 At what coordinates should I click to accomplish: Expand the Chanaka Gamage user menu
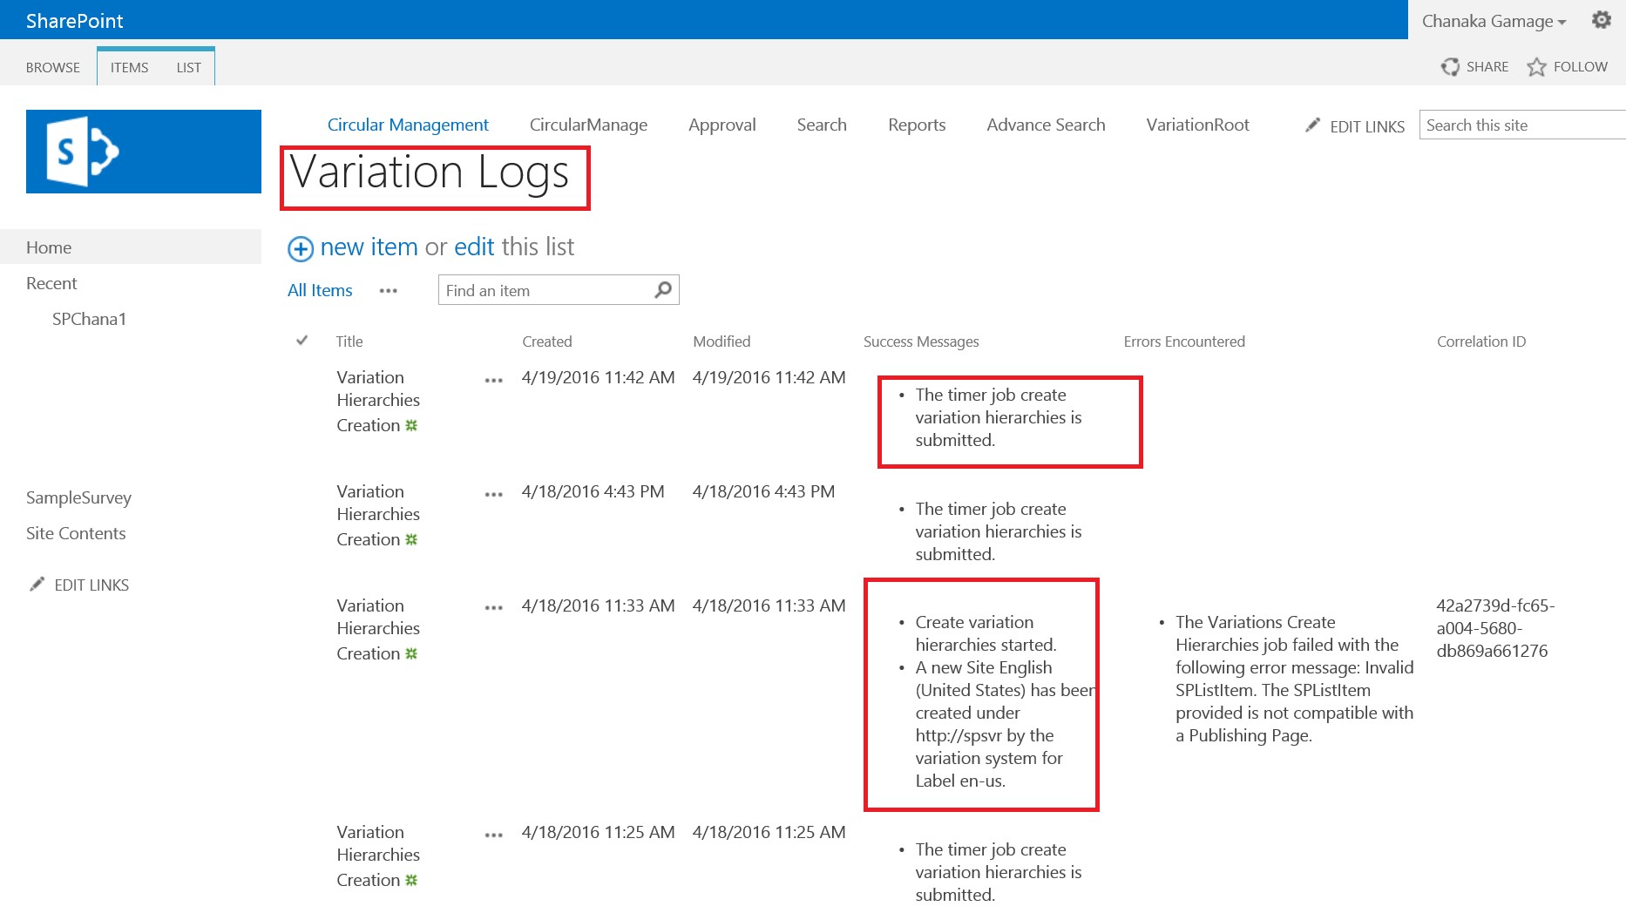coord(1494,21)
